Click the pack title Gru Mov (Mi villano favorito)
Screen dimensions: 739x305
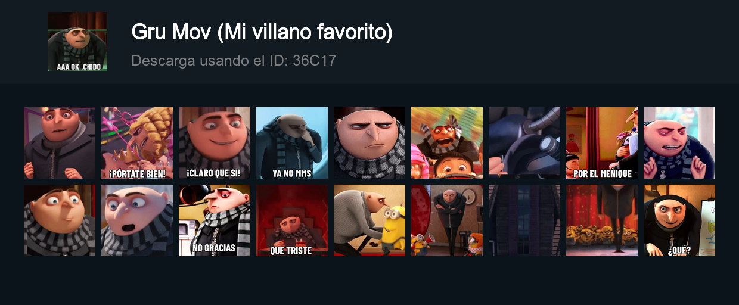262,32
